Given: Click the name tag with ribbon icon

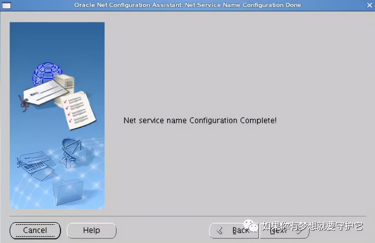Looking at the screenshot, I should click(43, 94).
